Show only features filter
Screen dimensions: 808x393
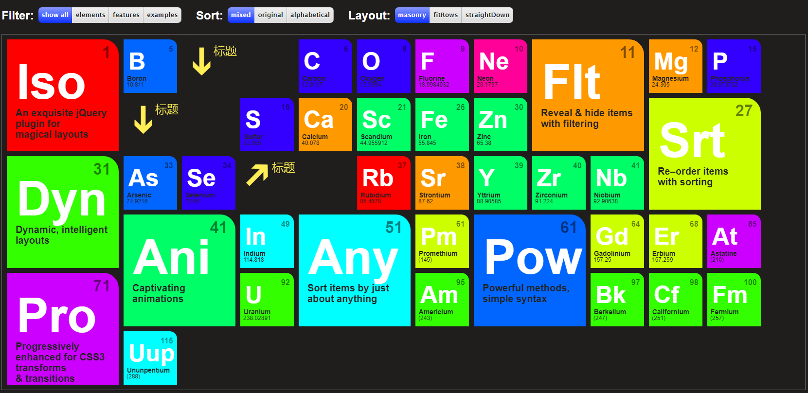pyautogui.click(x=126, y=15)
